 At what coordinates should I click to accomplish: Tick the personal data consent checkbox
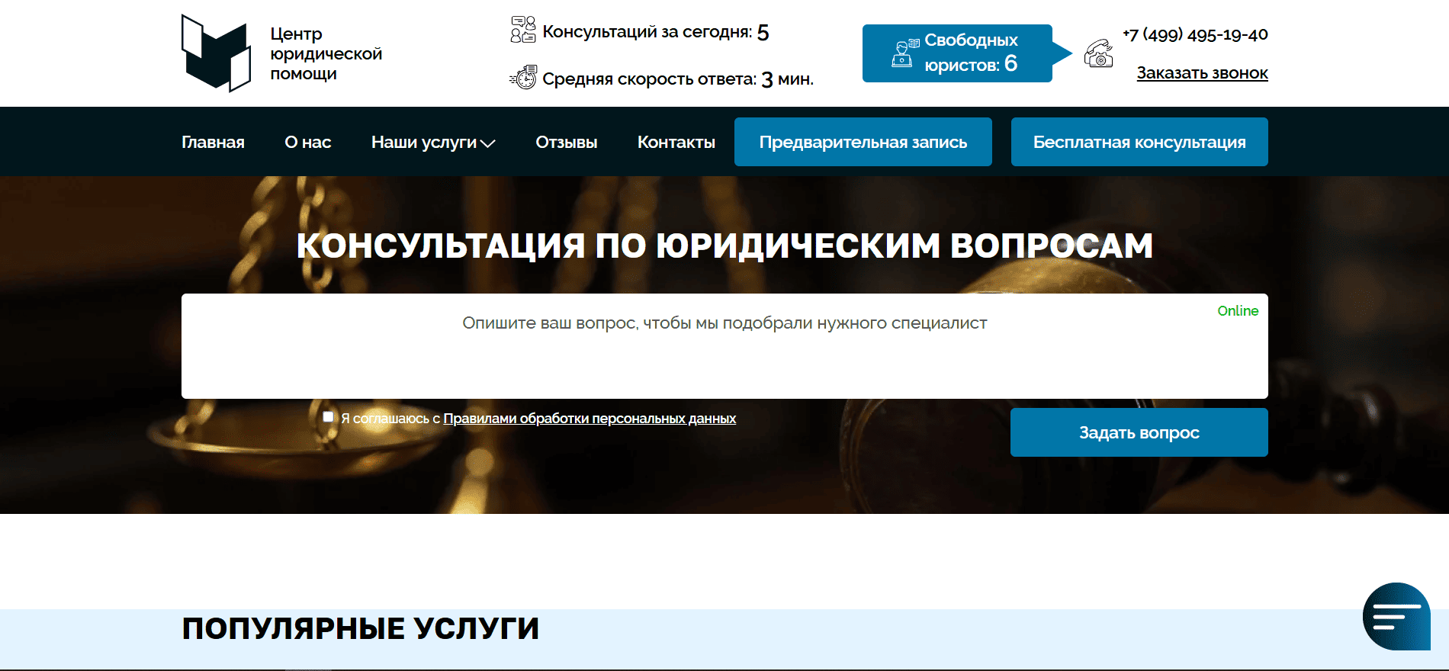[328, 417]
